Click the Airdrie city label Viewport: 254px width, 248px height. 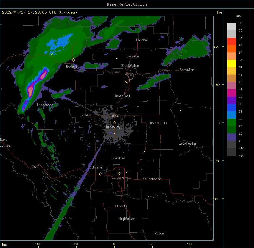pos(119,158)
